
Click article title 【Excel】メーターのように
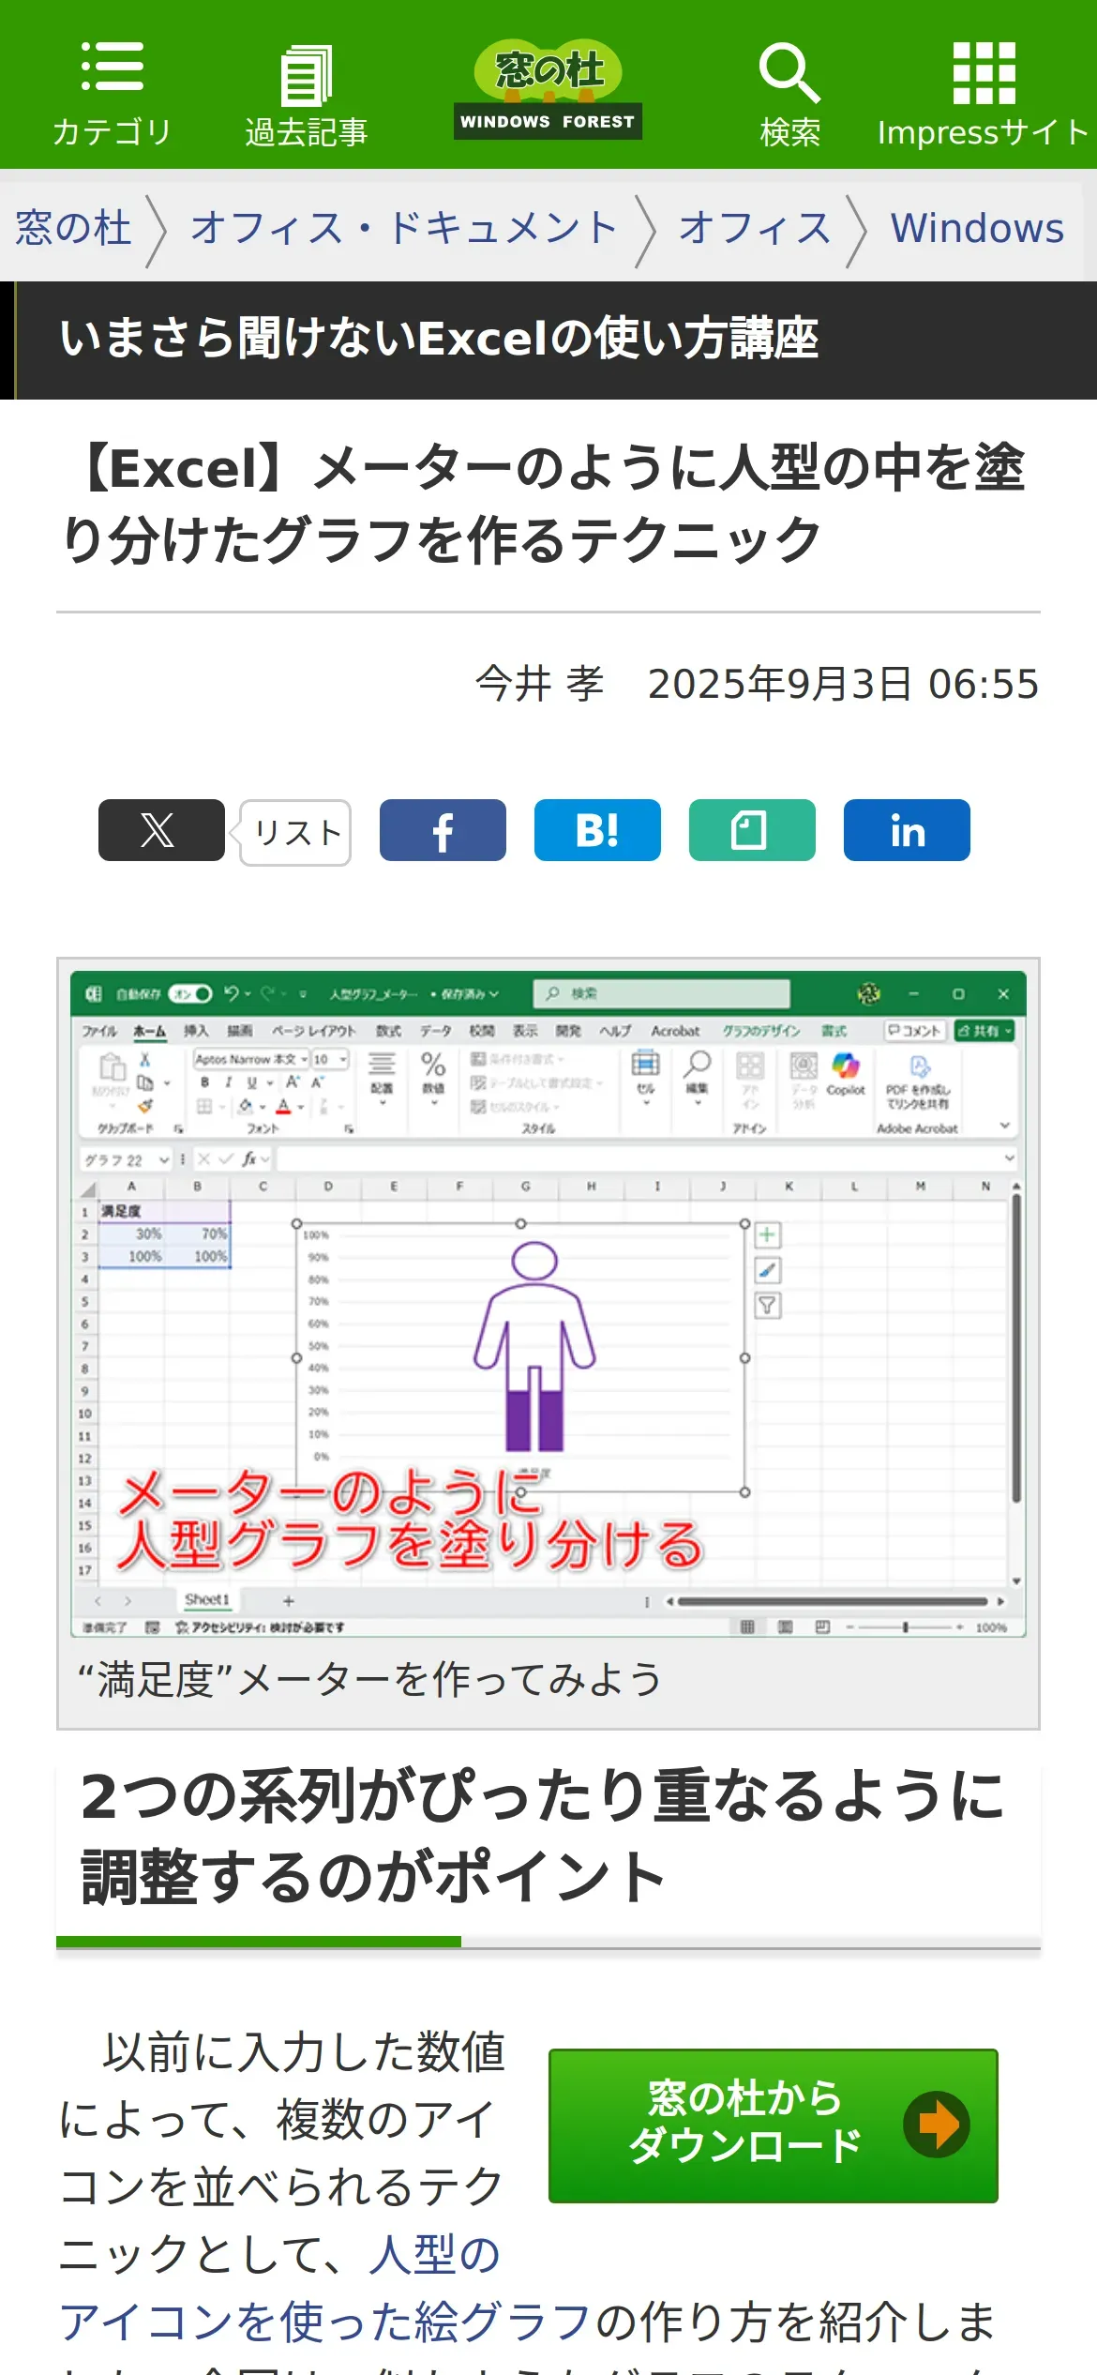(x=542, y=505)
